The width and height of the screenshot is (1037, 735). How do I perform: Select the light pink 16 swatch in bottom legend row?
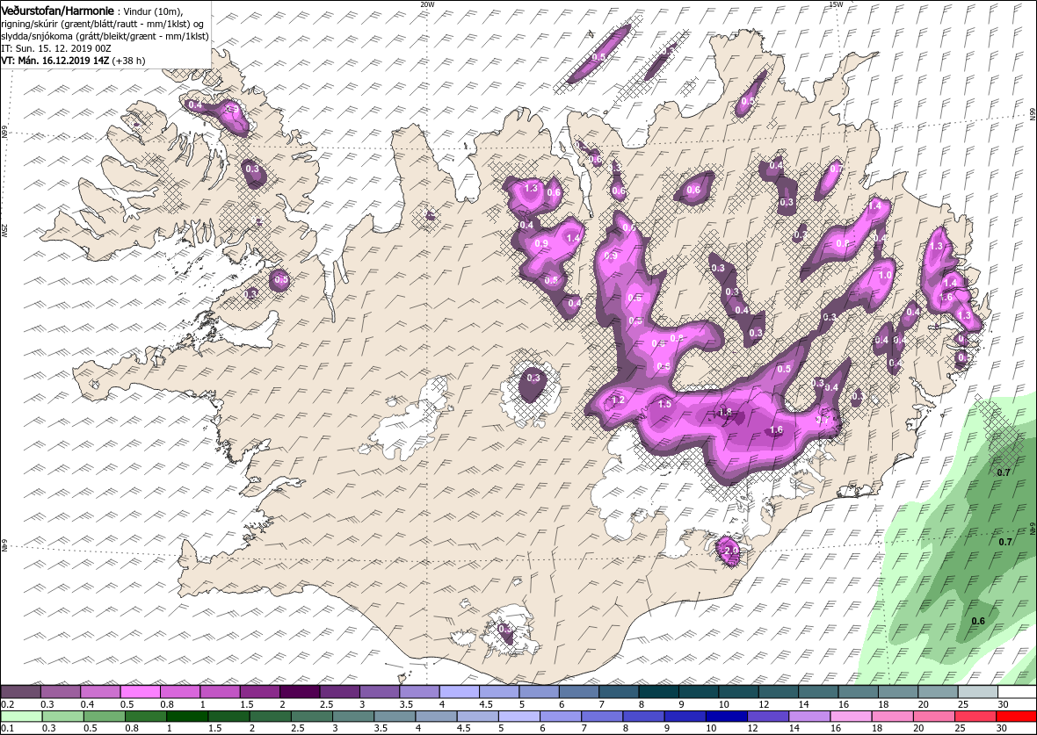click(850, 717)
